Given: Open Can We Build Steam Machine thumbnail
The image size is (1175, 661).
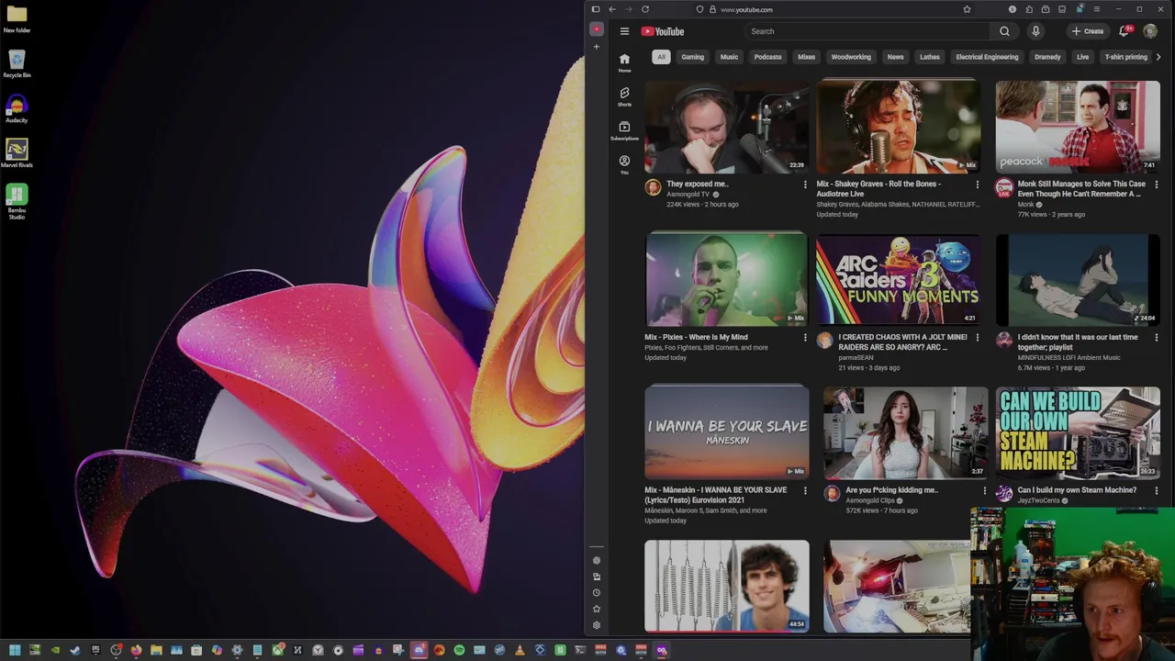Looking at the screenshot, I should [x=1078, y=432].
